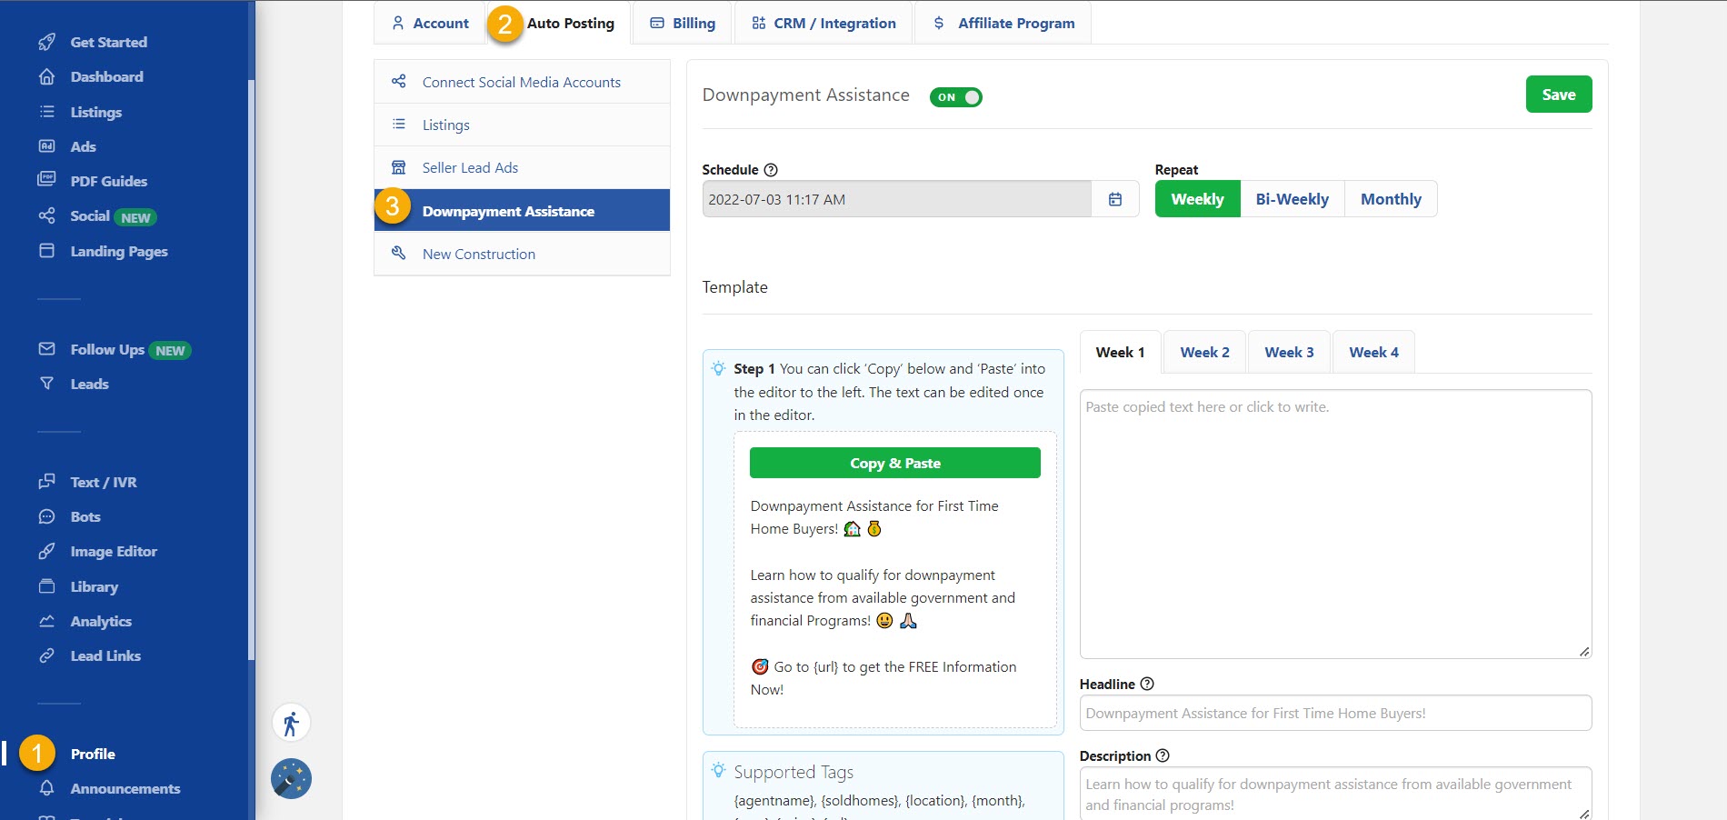Select Monthly repeat option
This screenshot has width=1727, height=820.
(x=1390, y=199)
